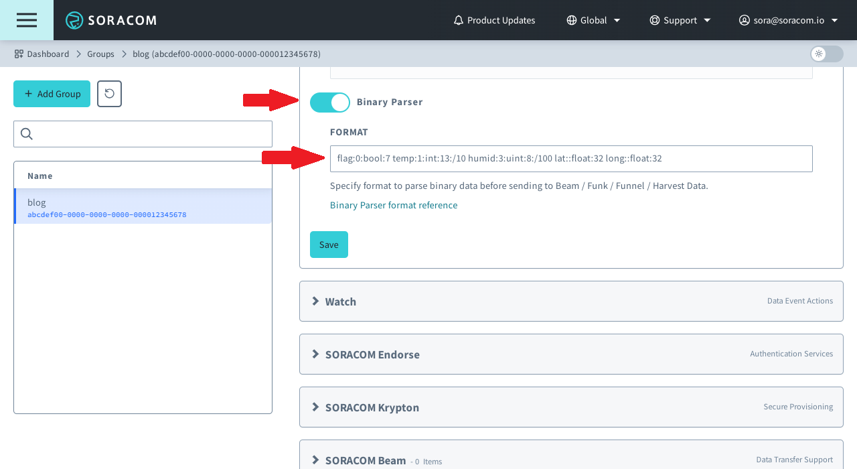857x469 pixels.
Task: Disable the Binary Parser toggle
Action: click(x=330, y=103)
